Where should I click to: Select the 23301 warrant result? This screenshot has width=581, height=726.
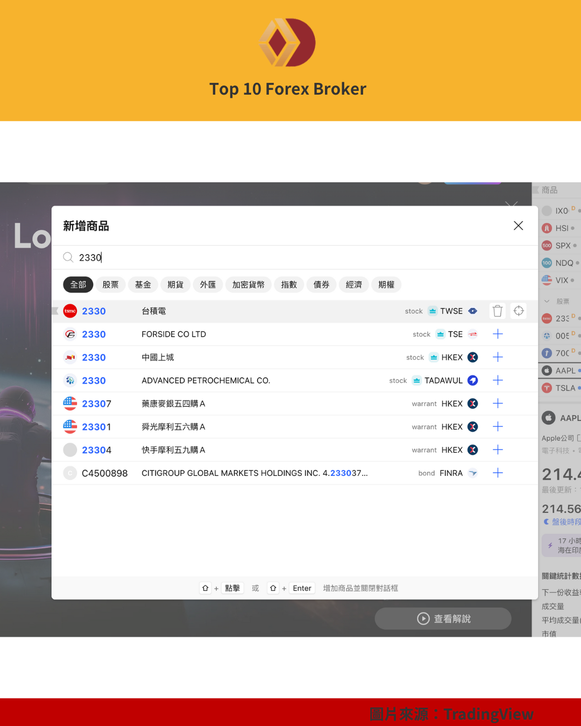point(295,426)
